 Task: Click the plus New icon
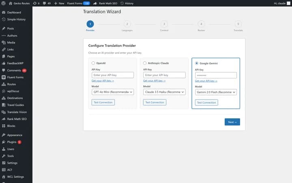point(56,3)
